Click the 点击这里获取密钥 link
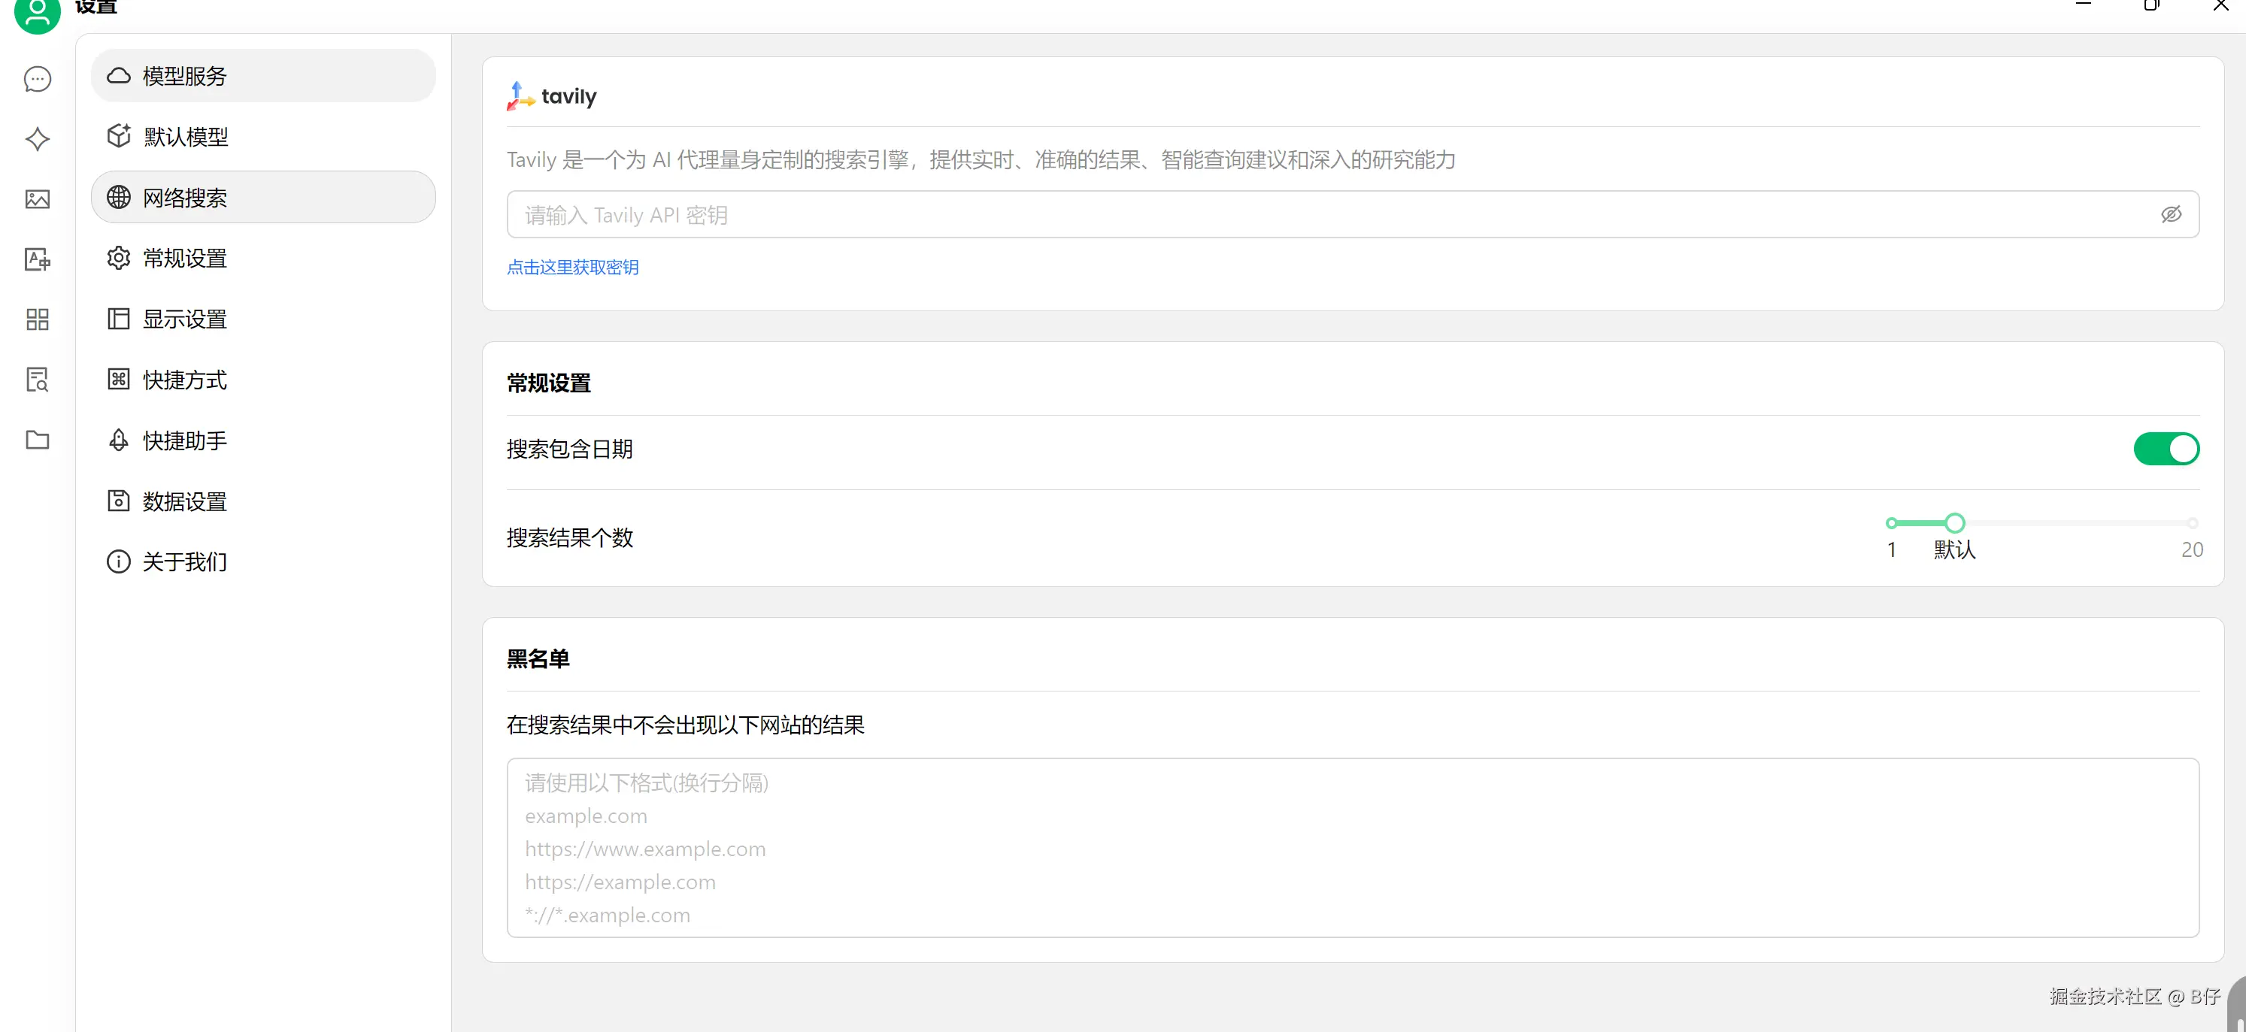 click(572, 268)
